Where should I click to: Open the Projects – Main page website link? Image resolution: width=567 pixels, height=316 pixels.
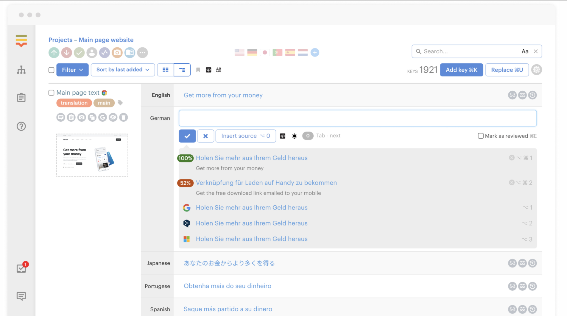91,40
